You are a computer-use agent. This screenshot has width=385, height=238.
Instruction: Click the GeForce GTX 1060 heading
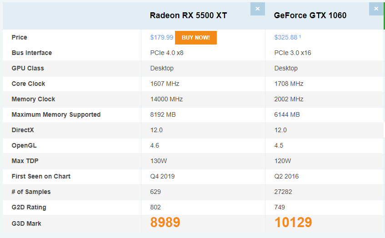310,15
